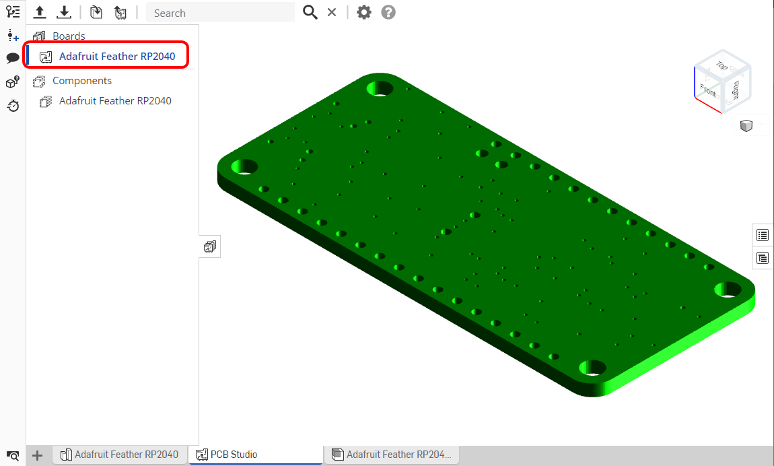
Task: Click the Top face of the ViewCube
Action: click(x=722, y=65)
